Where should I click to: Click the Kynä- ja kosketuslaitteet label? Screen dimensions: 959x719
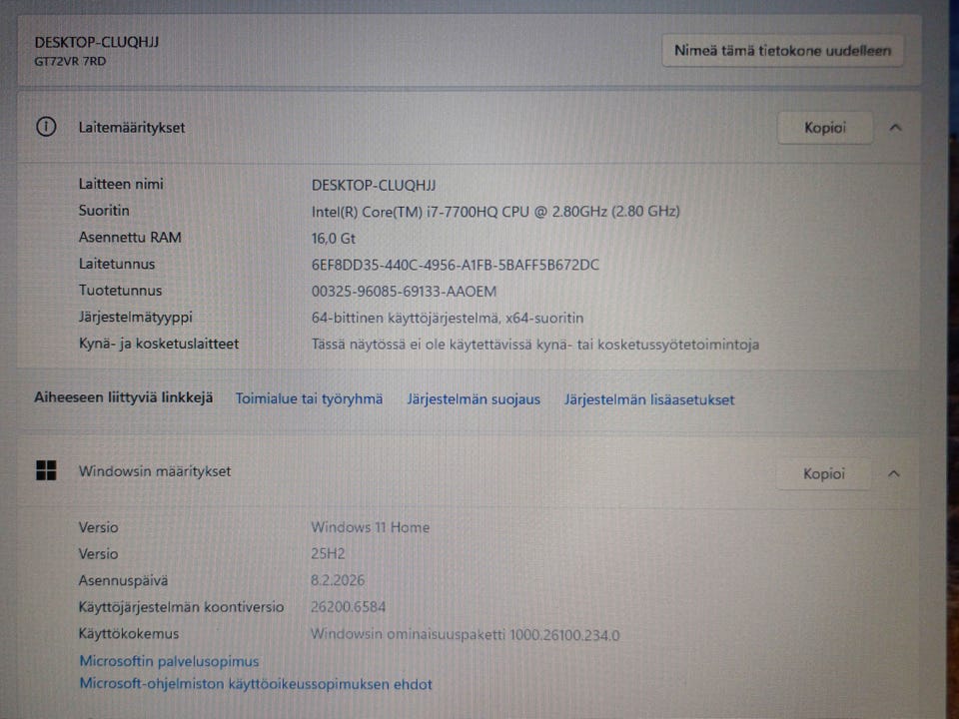[x=159, y=344]
